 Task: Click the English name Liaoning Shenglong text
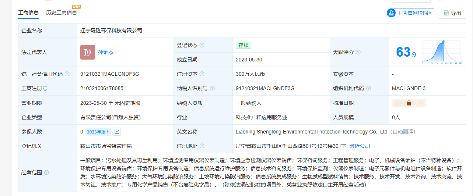[312, 132]
